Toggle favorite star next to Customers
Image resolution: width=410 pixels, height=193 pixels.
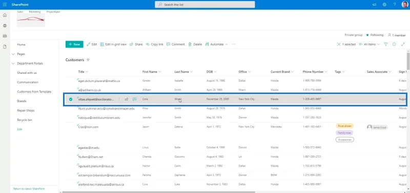click(x=88, y=60)
